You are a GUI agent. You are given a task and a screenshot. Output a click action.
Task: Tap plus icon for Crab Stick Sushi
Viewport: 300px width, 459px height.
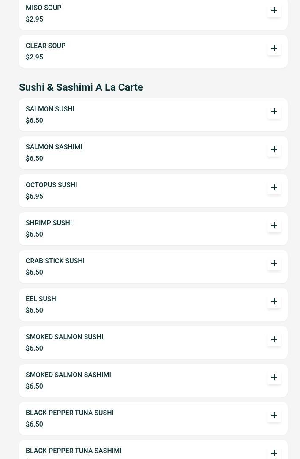(x=274, y=263)
